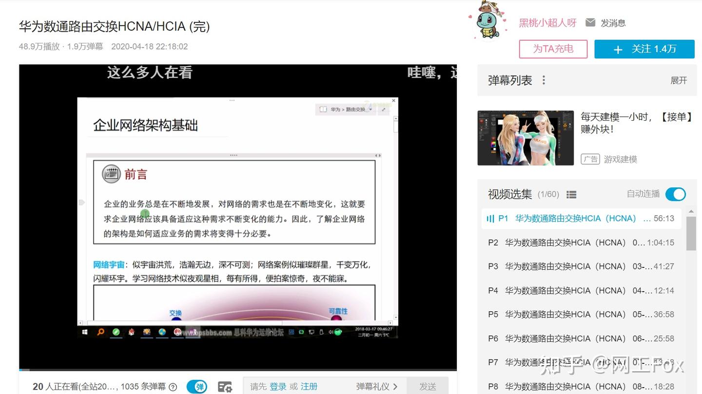Turn off the blue 弹 danmaku switch
This screenshot has width=702, height=394.
197,386
